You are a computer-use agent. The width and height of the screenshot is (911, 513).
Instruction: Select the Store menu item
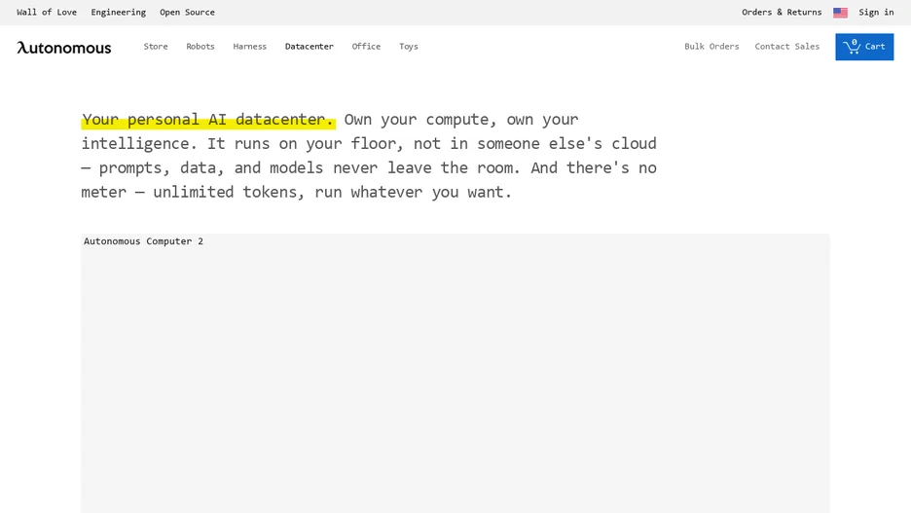156,47
